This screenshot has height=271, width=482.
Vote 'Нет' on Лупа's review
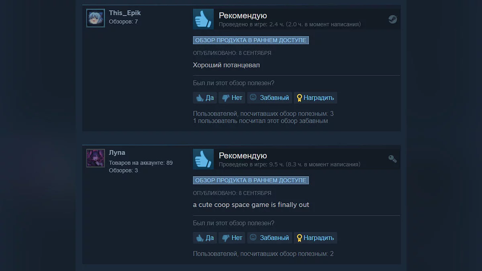click(232, 238)
